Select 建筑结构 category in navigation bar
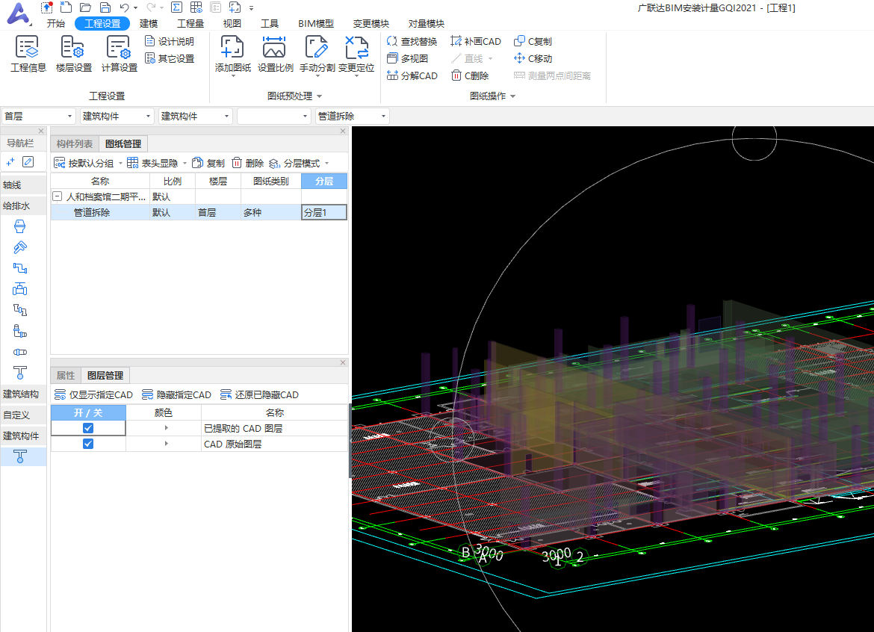Screen dimensions: 874x632 tap(23, 394)
